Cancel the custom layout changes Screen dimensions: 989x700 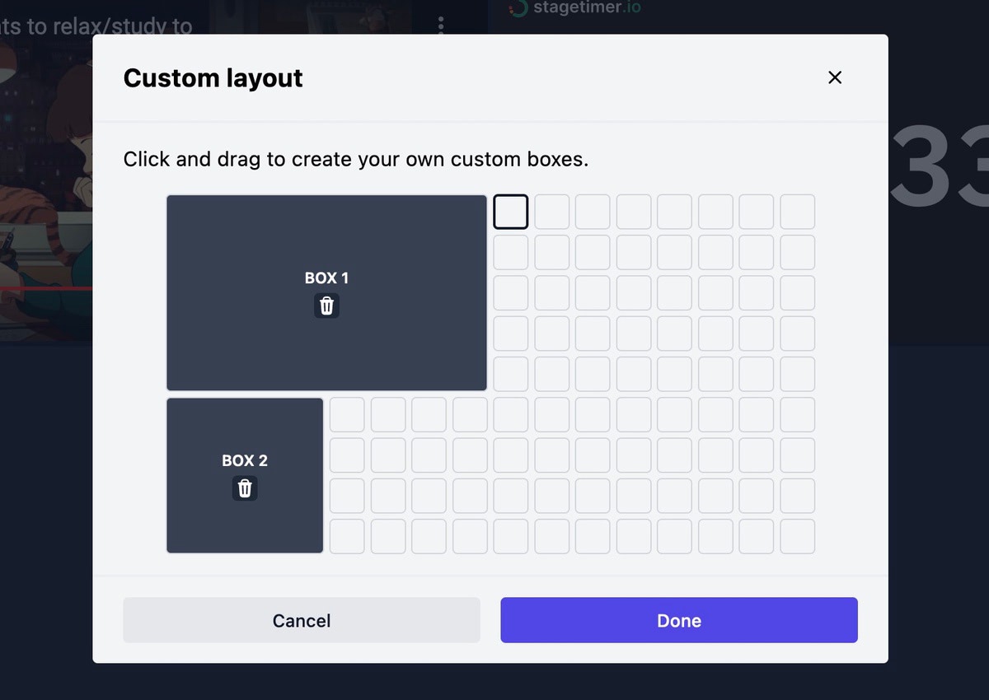[301, 619]
